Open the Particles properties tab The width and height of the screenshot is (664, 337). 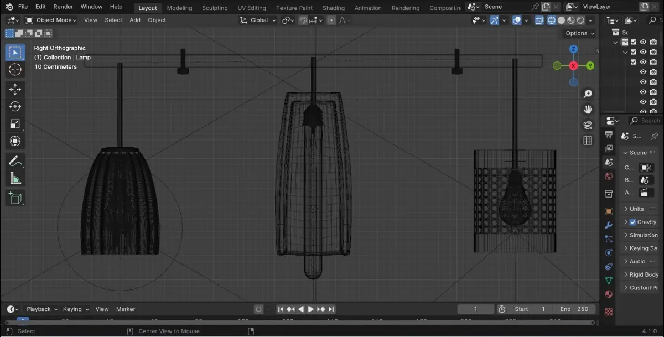[x=609, y=239]
